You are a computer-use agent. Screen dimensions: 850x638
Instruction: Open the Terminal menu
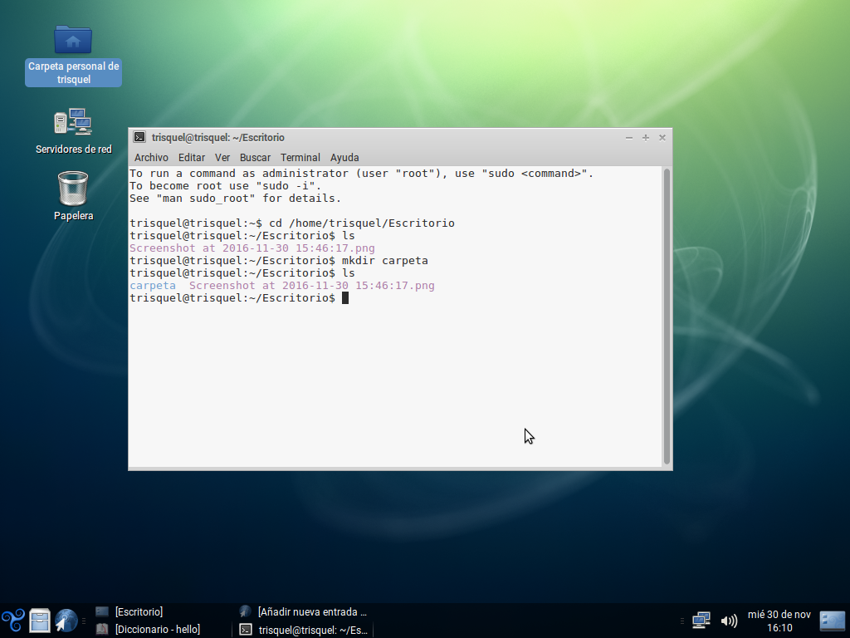[x=300, y=157]
